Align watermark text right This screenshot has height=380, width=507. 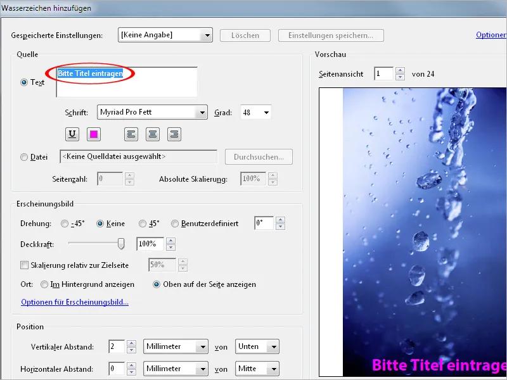174,134
